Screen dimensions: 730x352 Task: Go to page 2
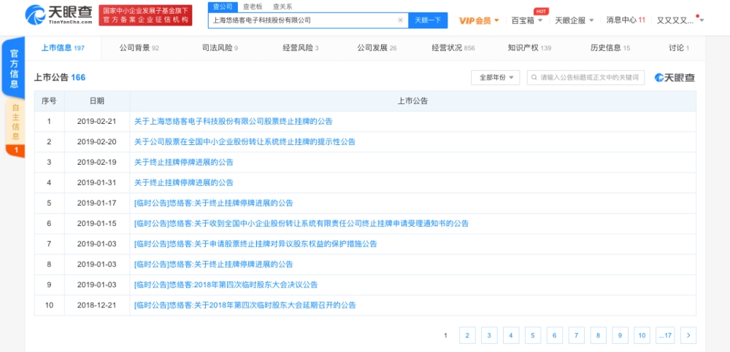coord(467,335)
